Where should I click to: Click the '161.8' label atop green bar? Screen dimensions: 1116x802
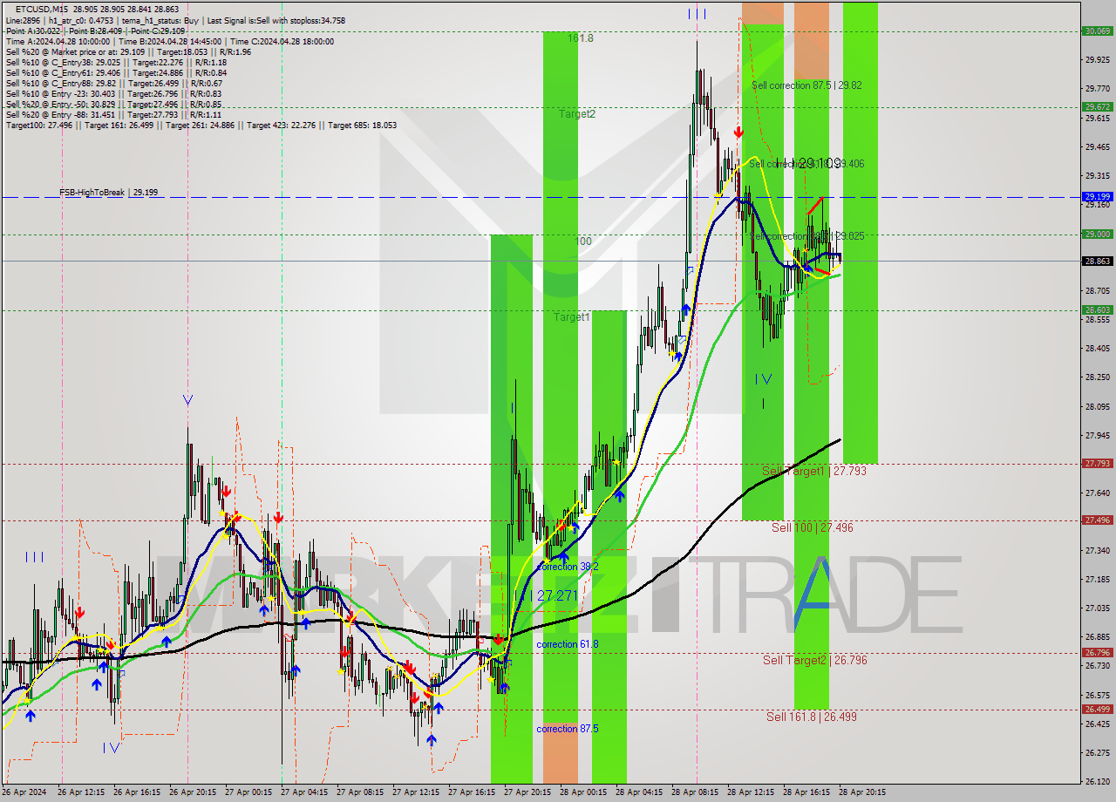580,38
